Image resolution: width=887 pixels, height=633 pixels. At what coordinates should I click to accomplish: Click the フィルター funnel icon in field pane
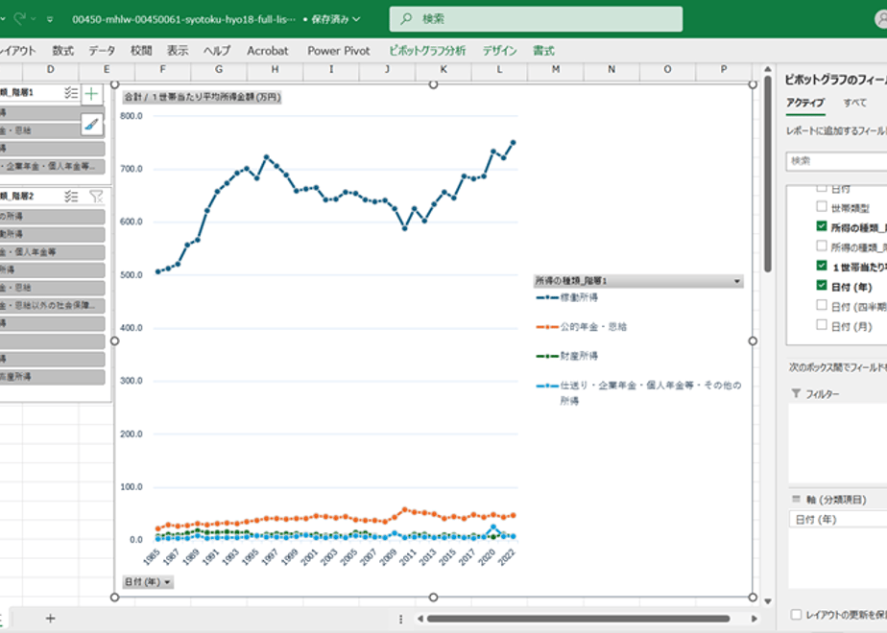coord(796,393)
